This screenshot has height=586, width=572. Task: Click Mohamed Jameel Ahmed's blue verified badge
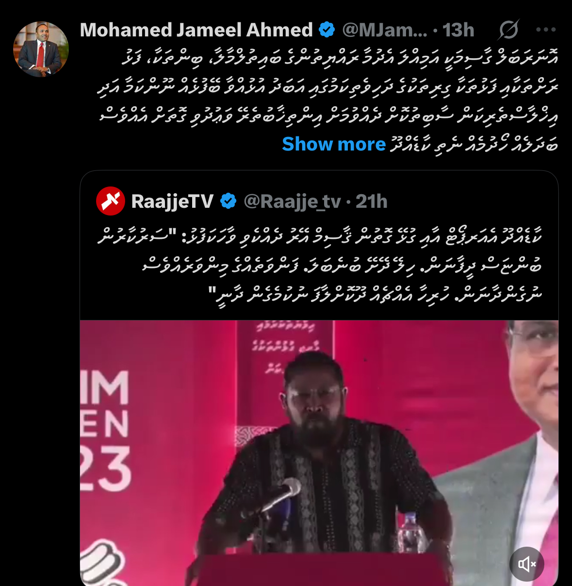pyautogui.click(x=327, y=30)
